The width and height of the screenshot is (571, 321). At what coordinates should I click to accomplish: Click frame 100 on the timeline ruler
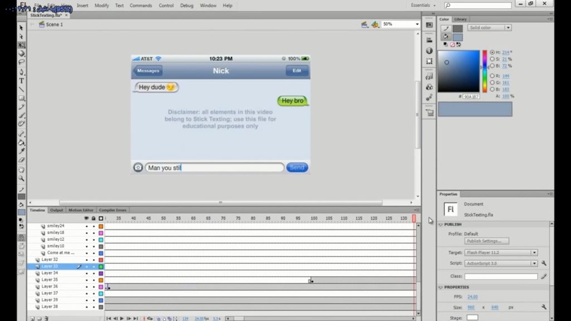(314, 218)
